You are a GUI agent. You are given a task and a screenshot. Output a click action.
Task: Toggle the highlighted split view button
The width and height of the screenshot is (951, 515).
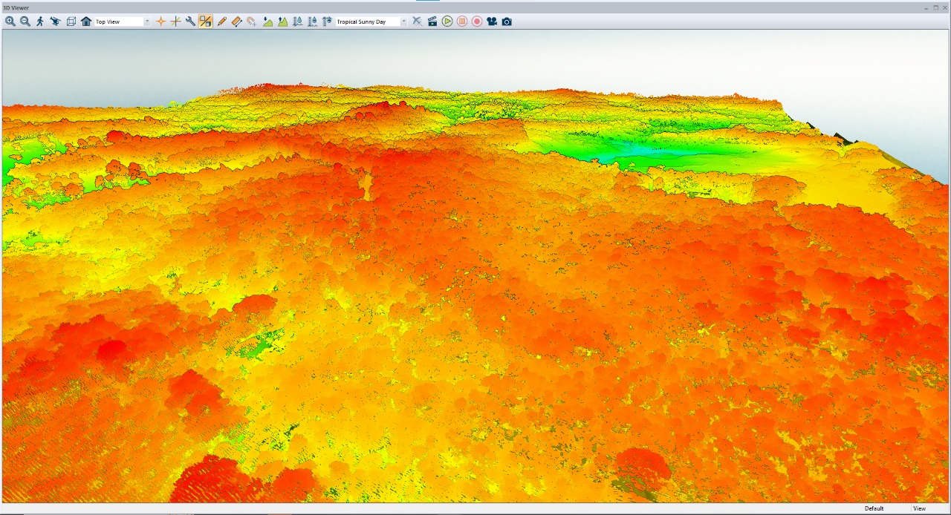(206, 22)
